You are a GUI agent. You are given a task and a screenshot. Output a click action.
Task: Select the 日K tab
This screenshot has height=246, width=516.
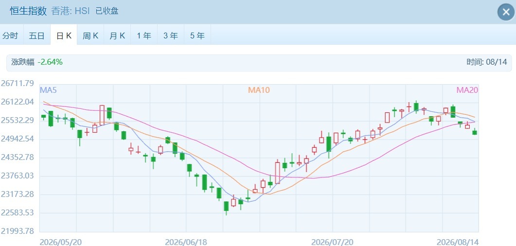point(64,35)
